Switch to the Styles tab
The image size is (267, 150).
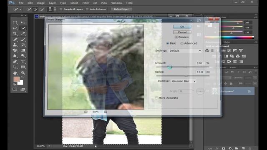(x=227, y=42)
